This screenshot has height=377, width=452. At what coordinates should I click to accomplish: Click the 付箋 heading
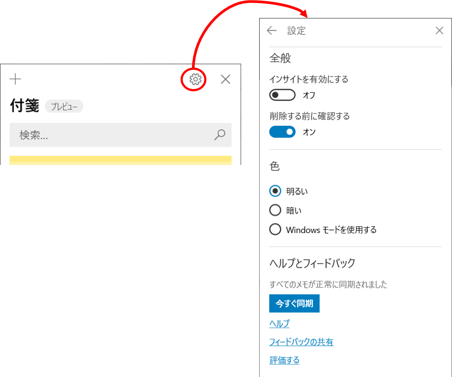click(x=25, y=105)
